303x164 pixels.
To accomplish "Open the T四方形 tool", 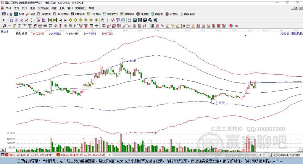I will 94,14.
